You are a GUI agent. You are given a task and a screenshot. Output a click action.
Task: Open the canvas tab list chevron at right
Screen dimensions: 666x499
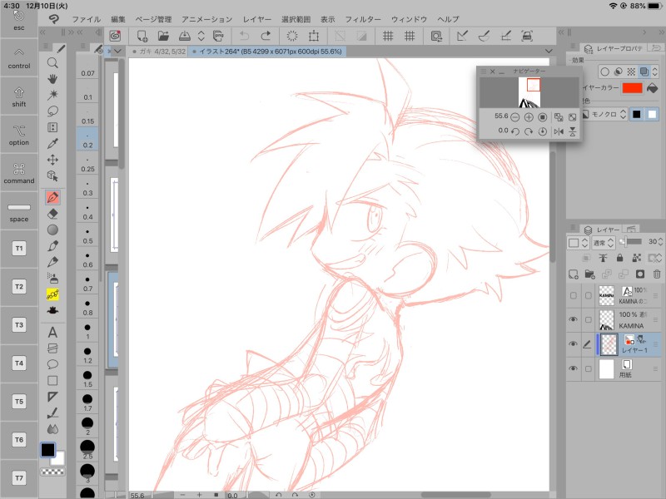(x=549, y=51)
